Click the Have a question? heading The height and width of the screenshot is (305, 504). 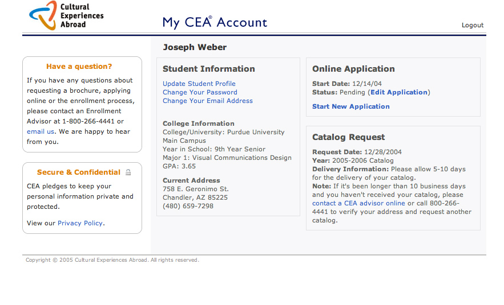click(79, 67)
